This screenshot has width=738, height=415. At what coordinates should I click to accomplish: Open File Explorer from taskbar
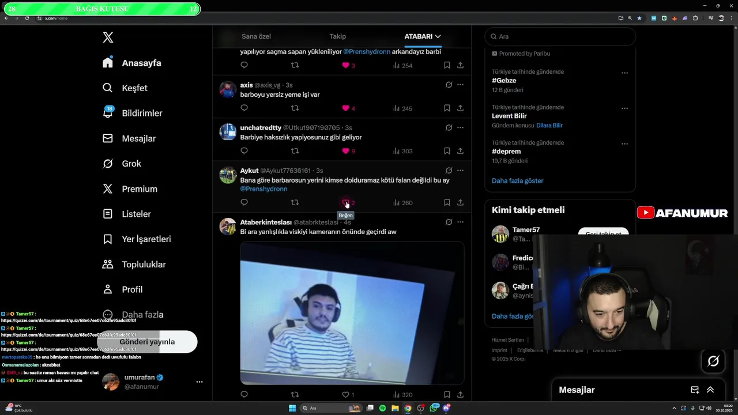(395, 408)
